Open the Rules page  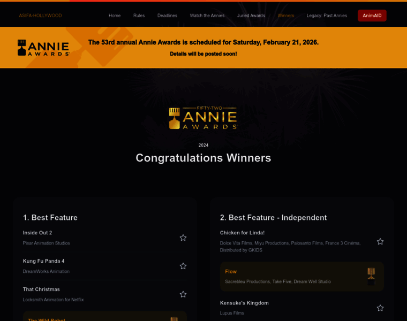click(x=139, y=16)
